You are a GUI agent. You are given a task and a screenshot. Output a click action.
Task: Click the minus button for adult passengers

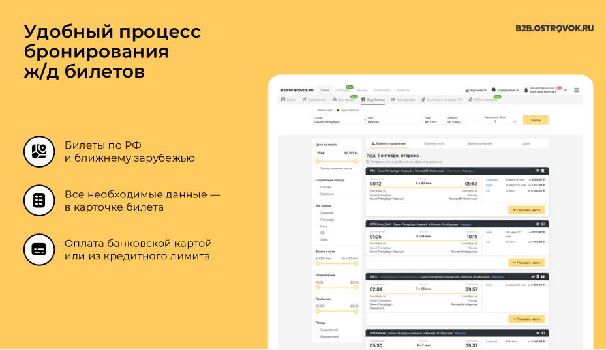pyautogui.click(x=476, y=122)
